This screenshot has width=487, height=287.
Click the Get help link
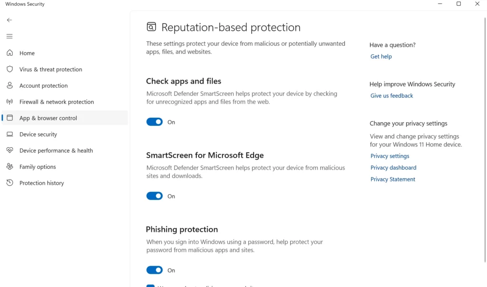[x=381, y=57]
